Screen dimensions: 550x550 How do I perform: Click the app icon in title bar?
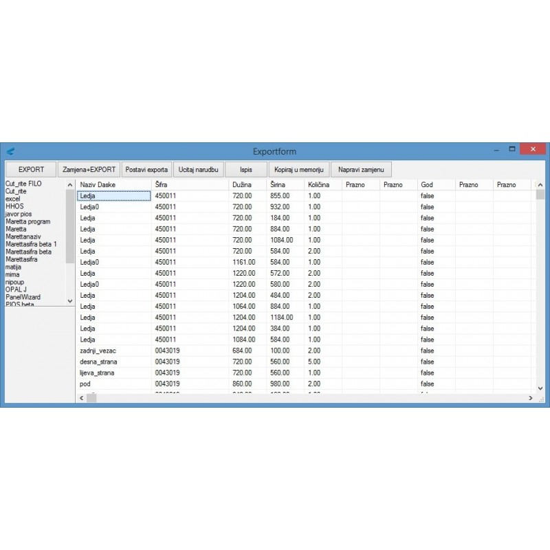(x=10, y=151)
